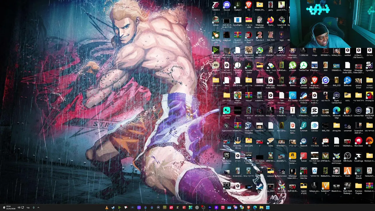Viewport: 375px width, 211px height.
Task: Open File Explorer from the taskbar
Action: (x=261, y=207)
